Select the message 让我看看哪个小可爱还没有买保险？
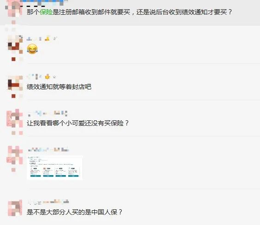Screen dimensions: 260x225 tap(78, 123)
